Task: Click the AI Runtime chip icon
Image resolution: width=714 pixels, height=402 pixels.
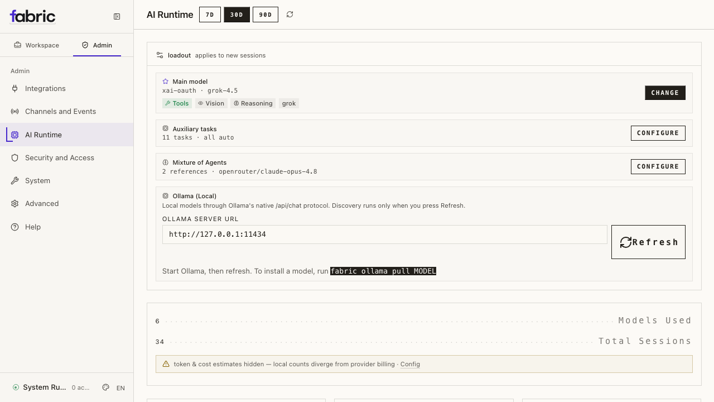Action: tap(15, 135)
